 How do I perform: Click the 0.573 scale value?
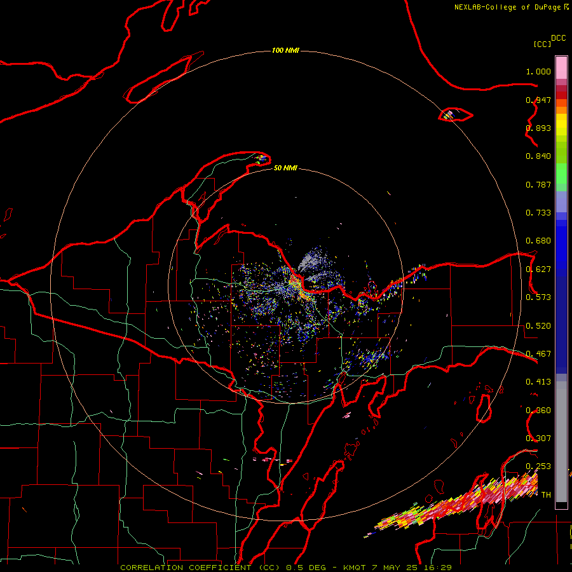pyautogui.click(x=538, y=297)
